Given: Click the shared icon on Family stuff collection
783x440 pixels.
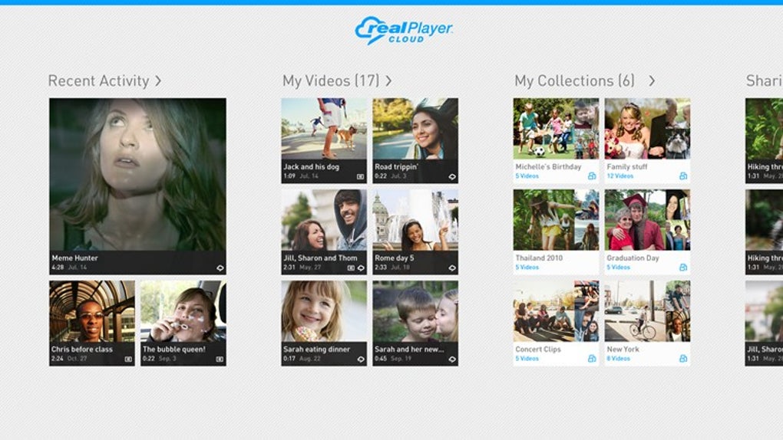Looking at the screenshot, I should 683,176.
